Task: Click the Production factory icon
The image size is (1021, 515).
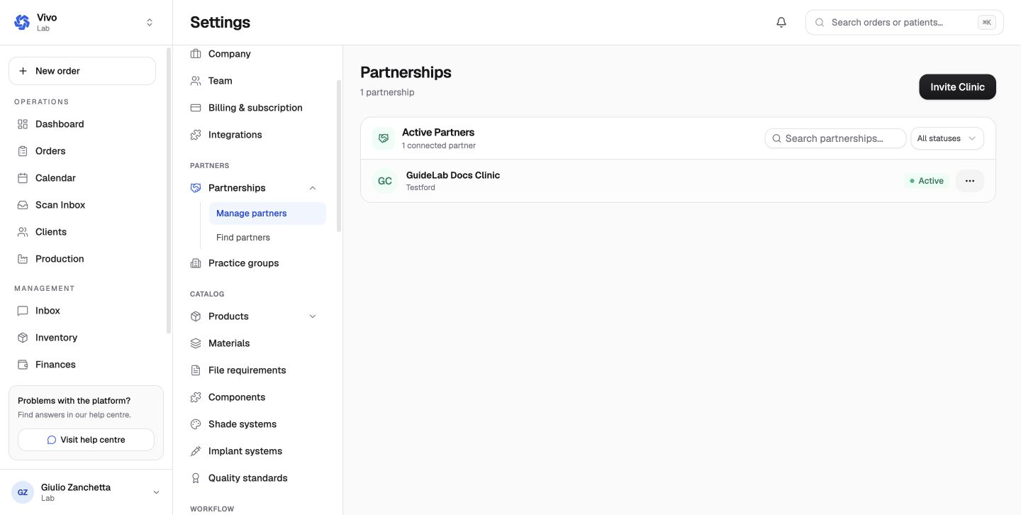Action: [x=23, y=259]
